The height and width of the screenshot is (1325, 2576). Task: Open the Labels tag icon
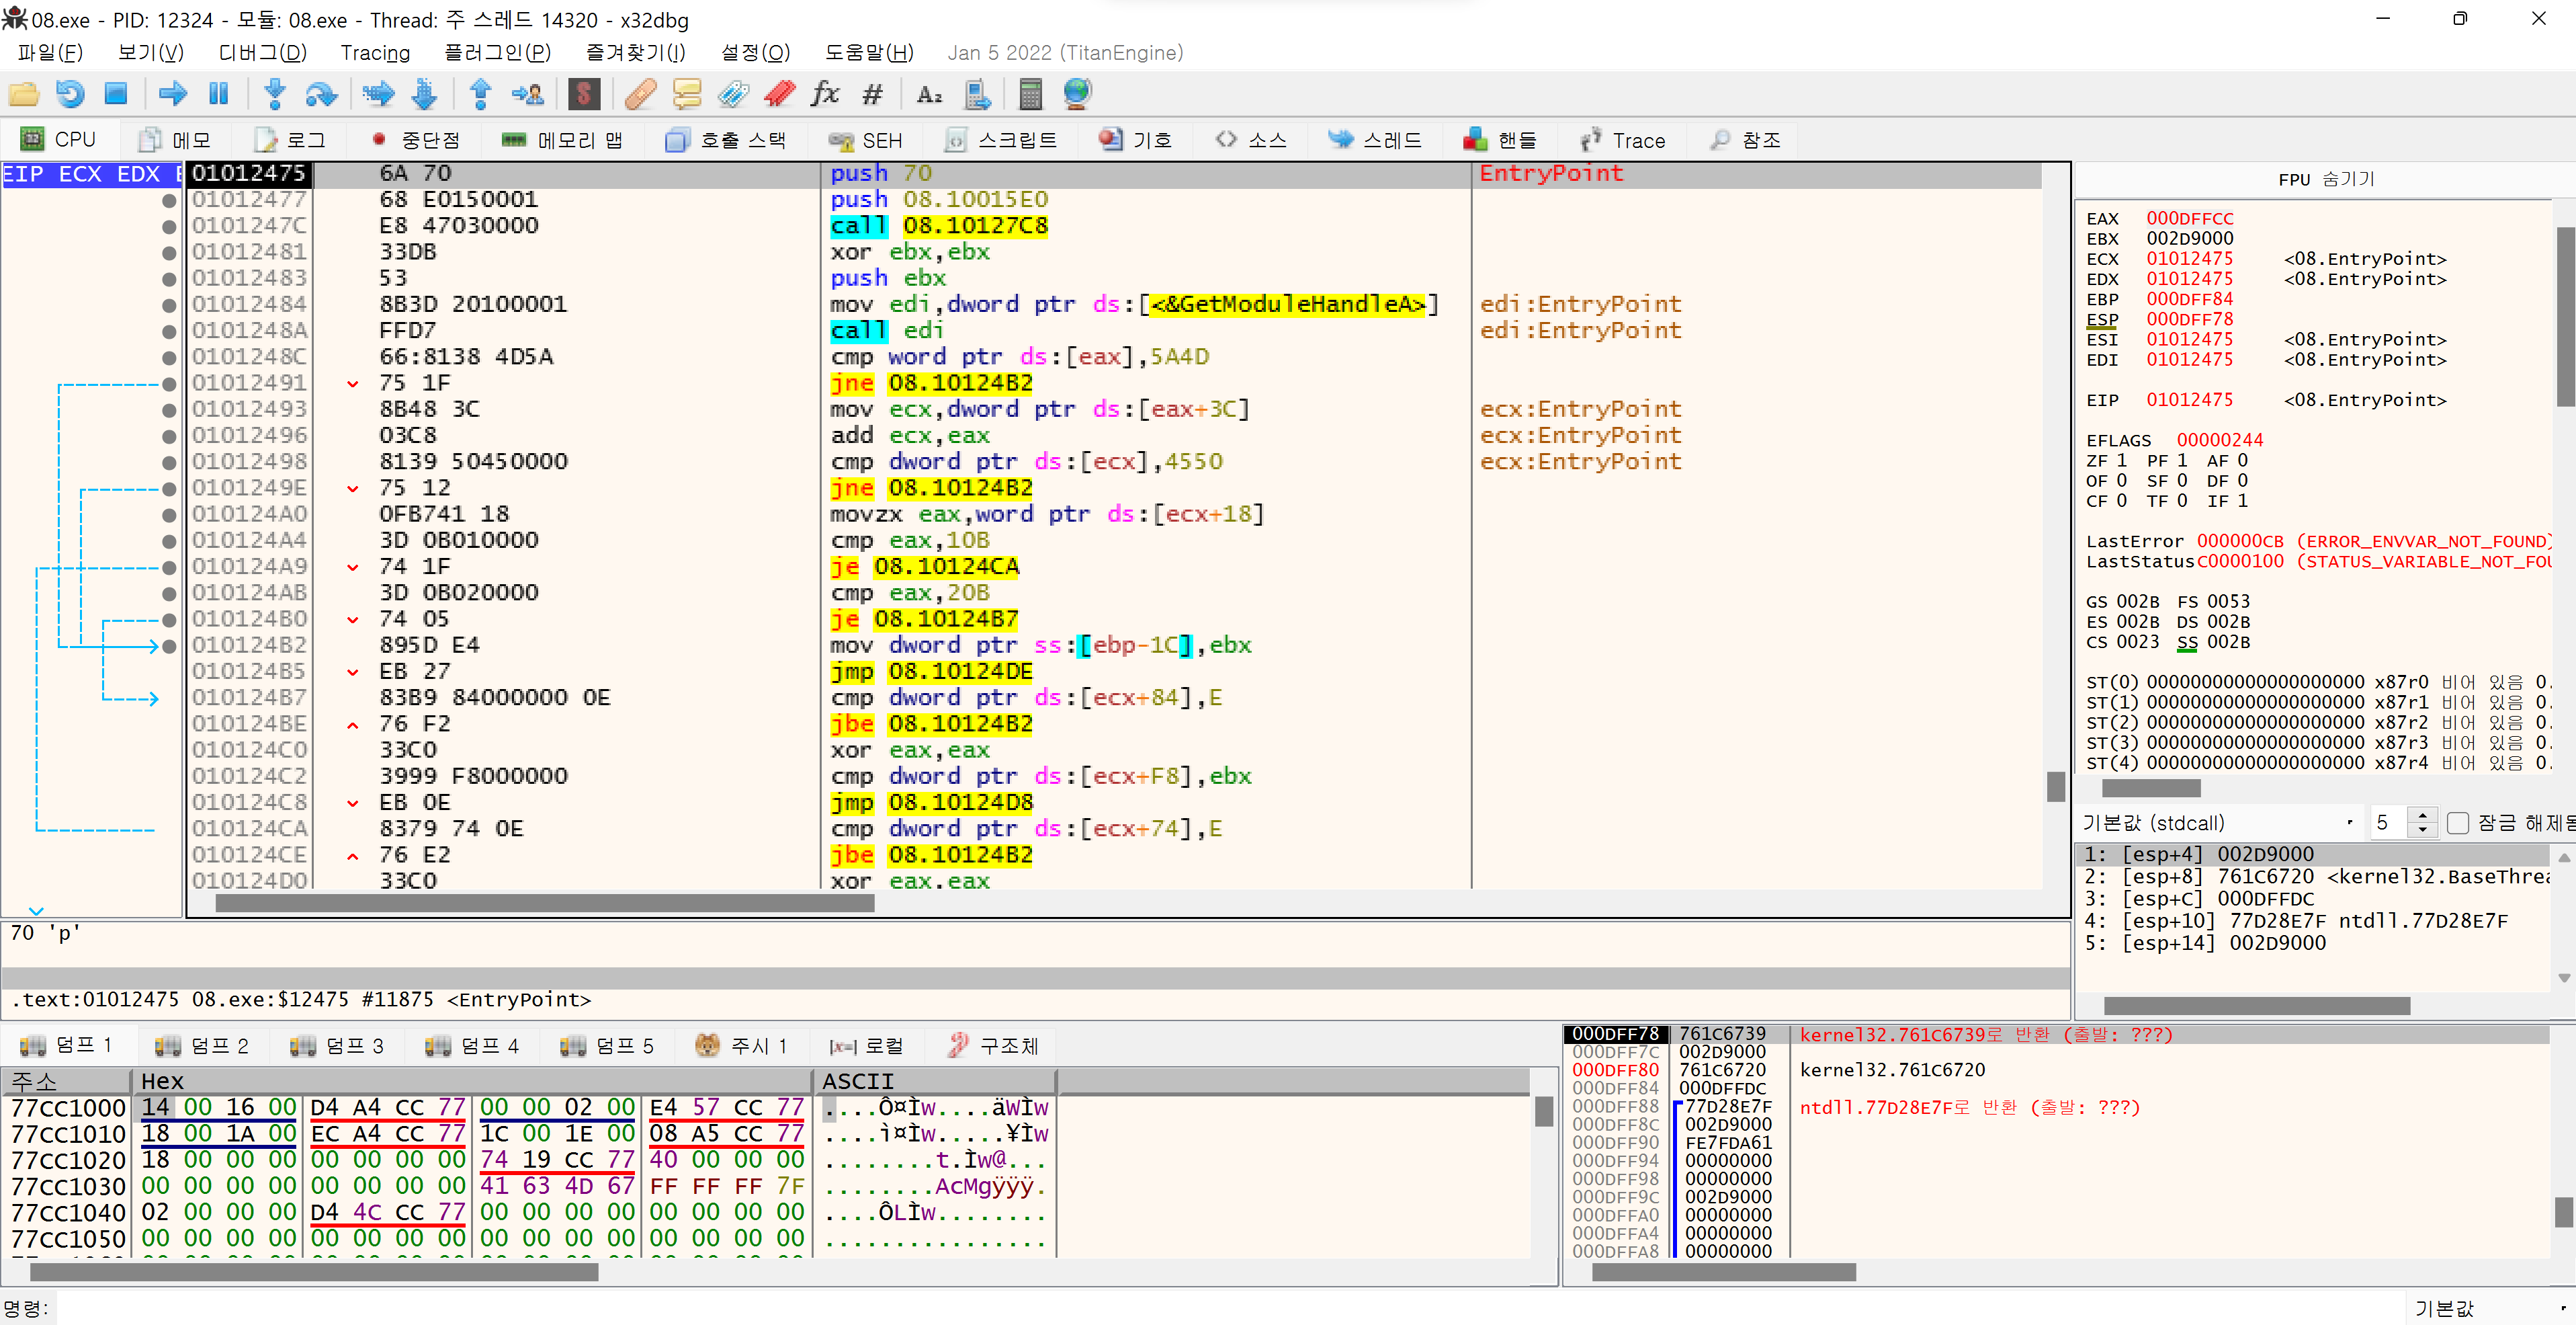[x=733, y=94]
